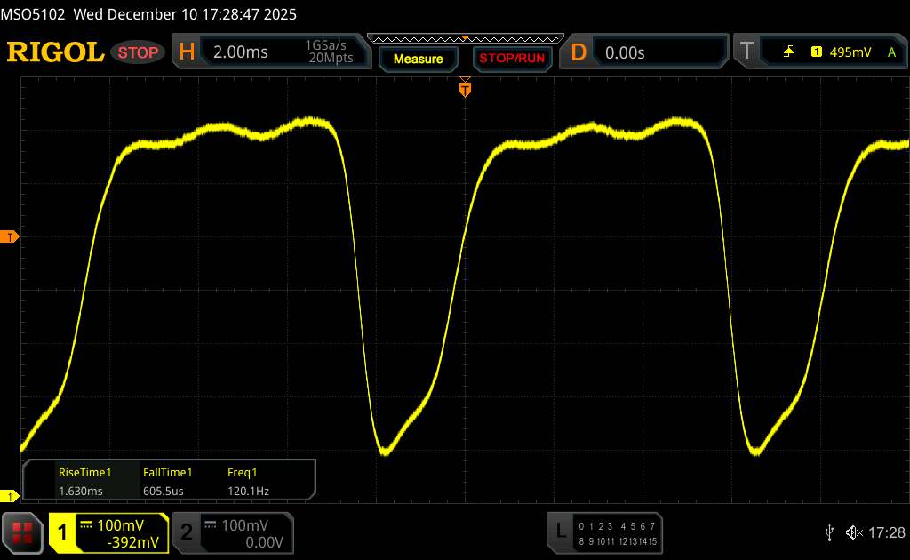The height and width of the screenshot is (560, 910).
Task: Open the red grid function menu icon
Action: tap(23, 532)
